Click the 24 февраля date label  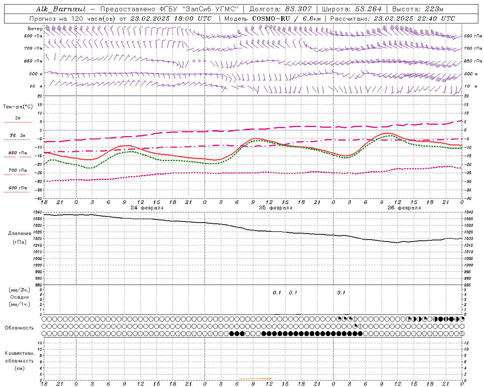pos(147,208)
